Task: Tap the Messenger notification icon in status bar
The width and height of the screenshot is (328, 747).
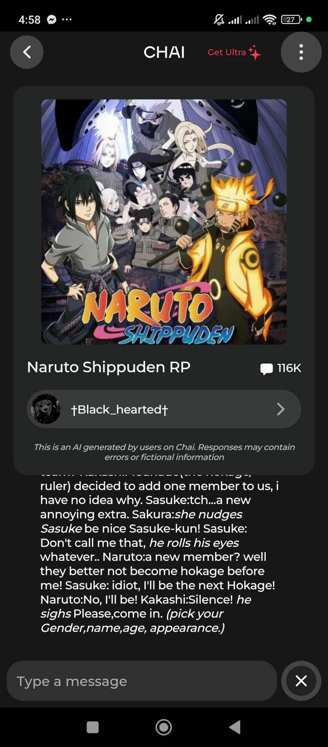Action: [x=52, y=20]
